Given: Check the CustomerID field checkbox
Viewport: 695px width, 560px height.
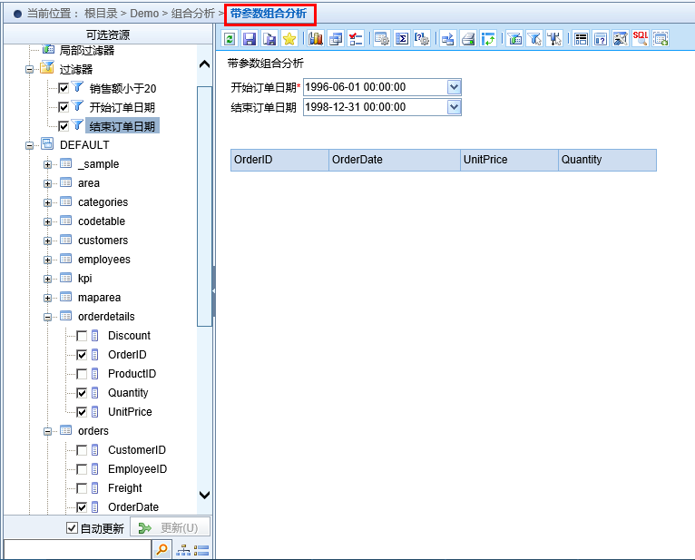Looking at the screenshot, I should [82, 450].
